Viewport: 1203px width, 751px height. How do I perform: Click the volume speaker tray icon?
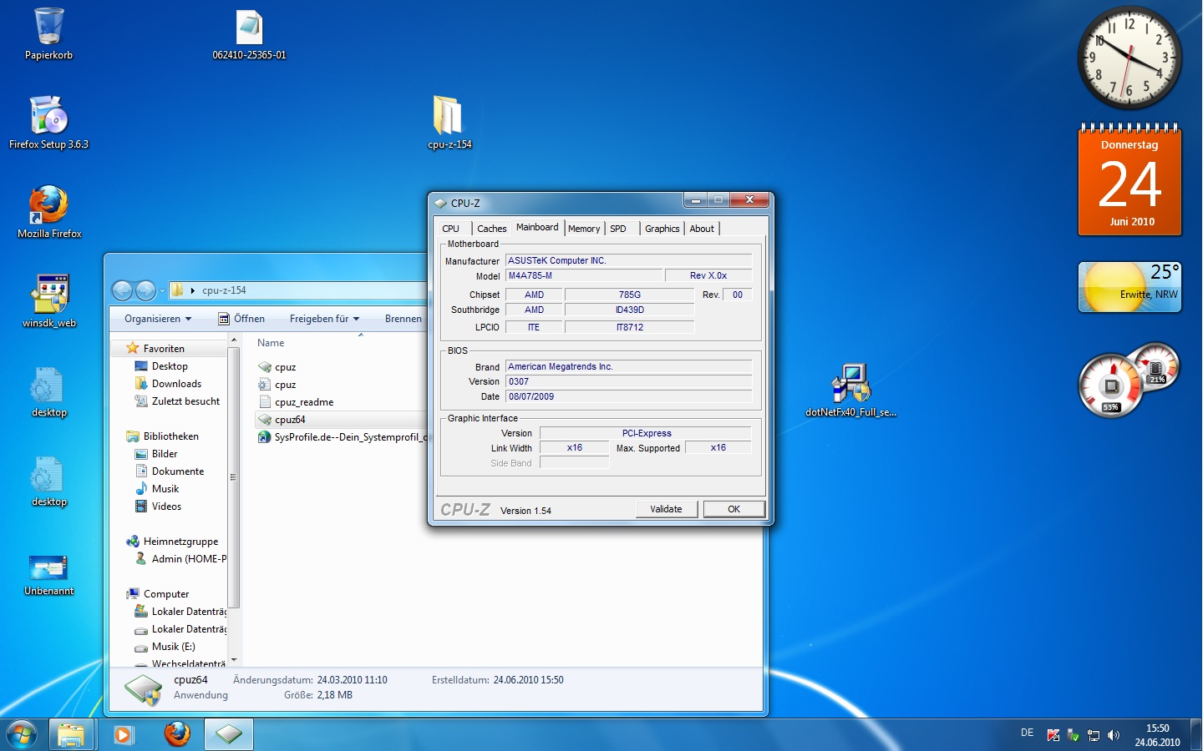pos(1114,735)
